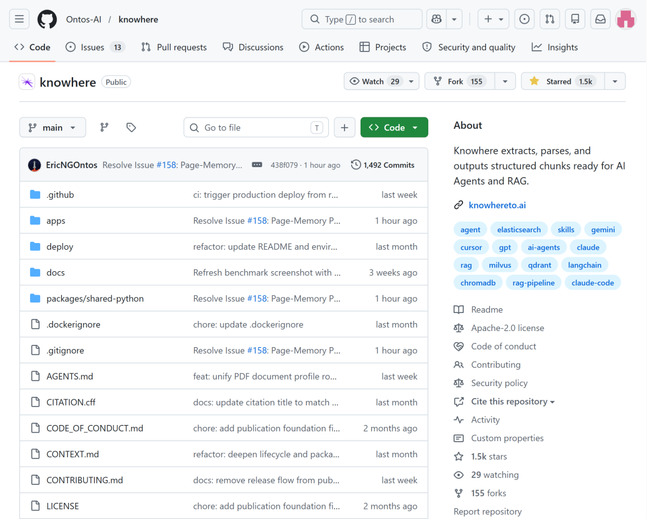Open the docs folder
The height and width of the screenshot is (519, 647).
(x=56, y=272)
